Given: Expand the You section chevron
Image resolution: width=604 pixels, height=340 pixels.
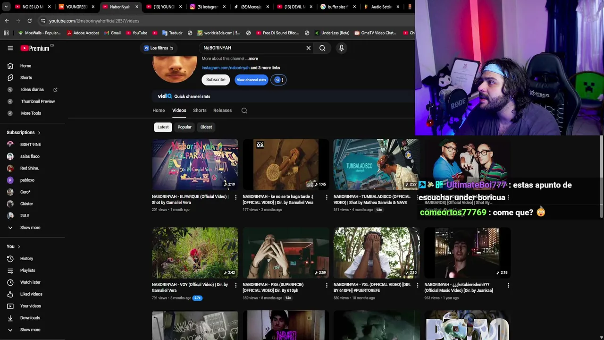Looking at the screenshot, I should click(19, 246).
